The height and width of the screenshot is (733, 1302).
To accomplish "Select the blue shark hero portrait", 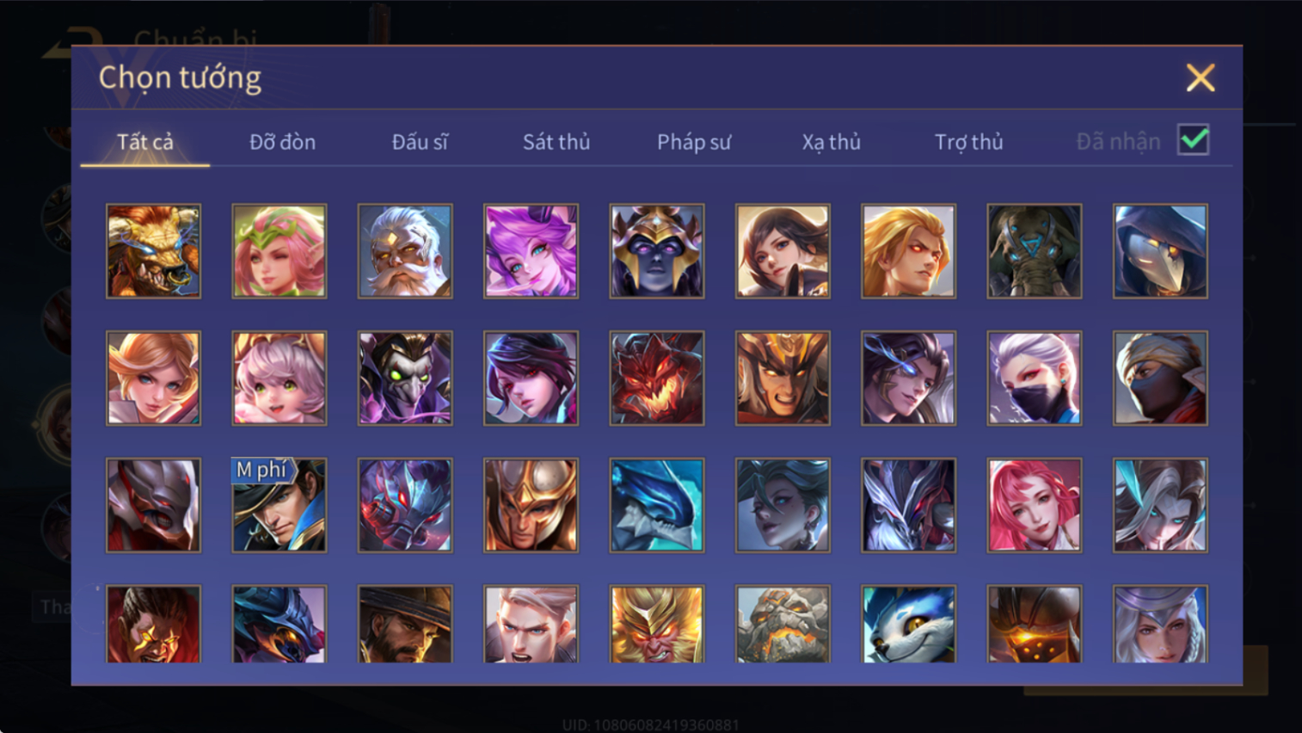I will click(x=657, y=505).
